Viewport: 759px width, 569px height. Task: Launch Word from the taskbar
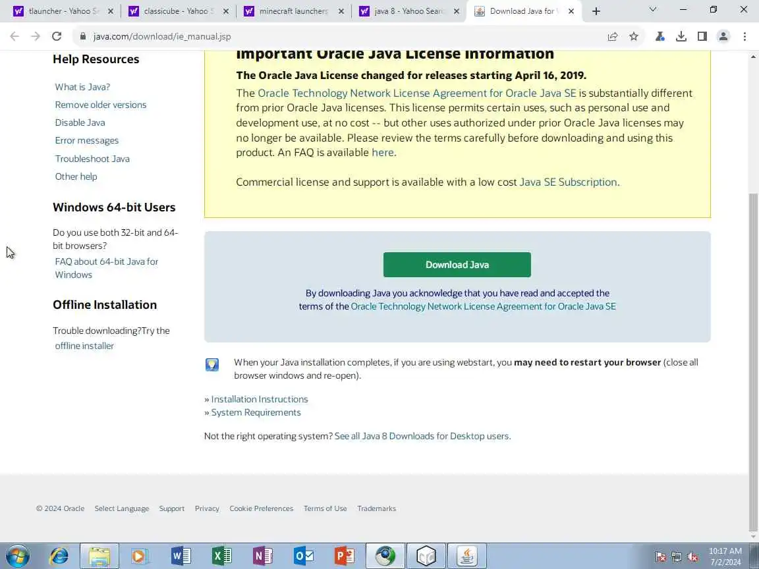click(181, 556)
